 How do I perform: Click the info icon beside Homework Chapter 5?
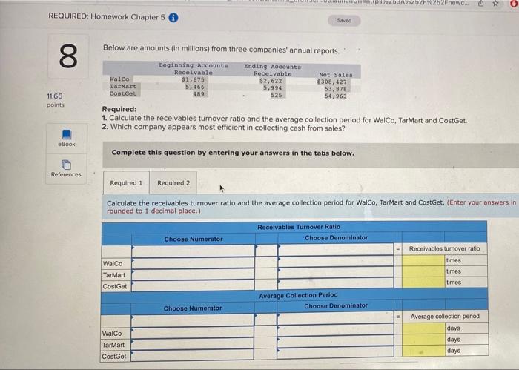point(173,17)
